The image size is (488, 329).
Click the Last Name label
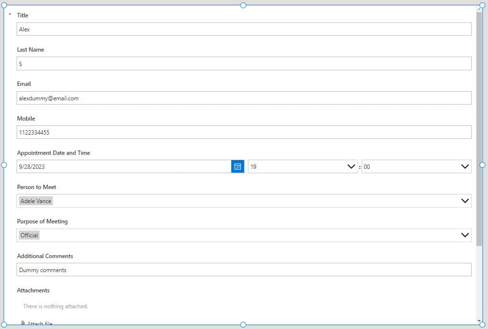[30, 50]
